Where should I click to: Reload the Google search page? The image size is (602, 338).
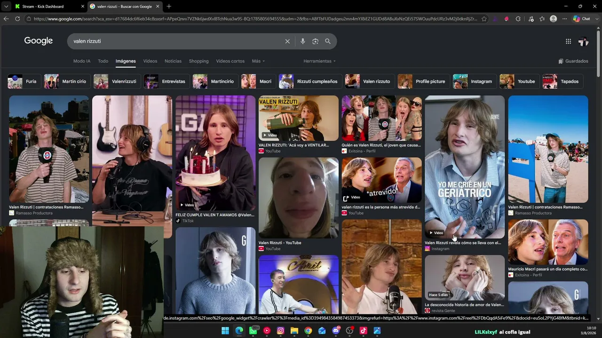pyautogui.click(x=17, y=19)
